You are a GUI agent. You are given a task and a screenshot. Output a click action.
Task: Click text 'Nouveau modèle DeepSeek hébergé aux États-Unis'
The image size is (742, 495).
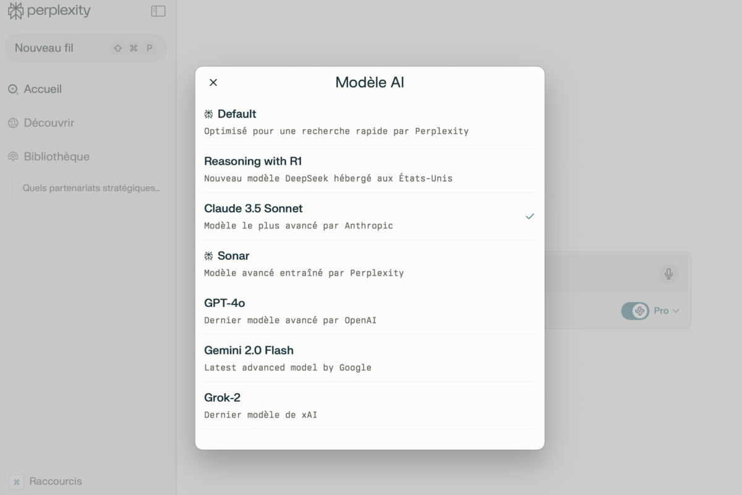coord(328,178)
